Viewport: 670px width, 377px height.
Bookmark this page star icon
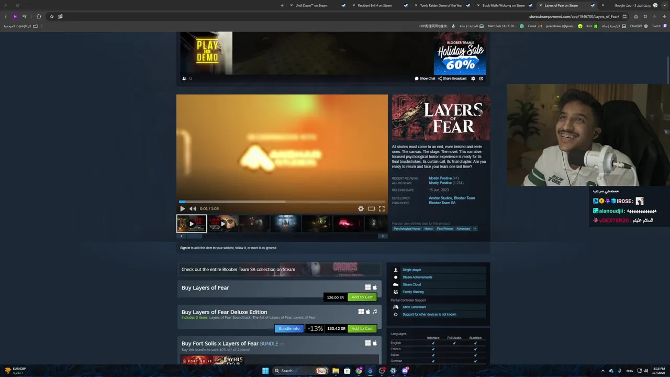pyautogui.click(x=51, y=16)
